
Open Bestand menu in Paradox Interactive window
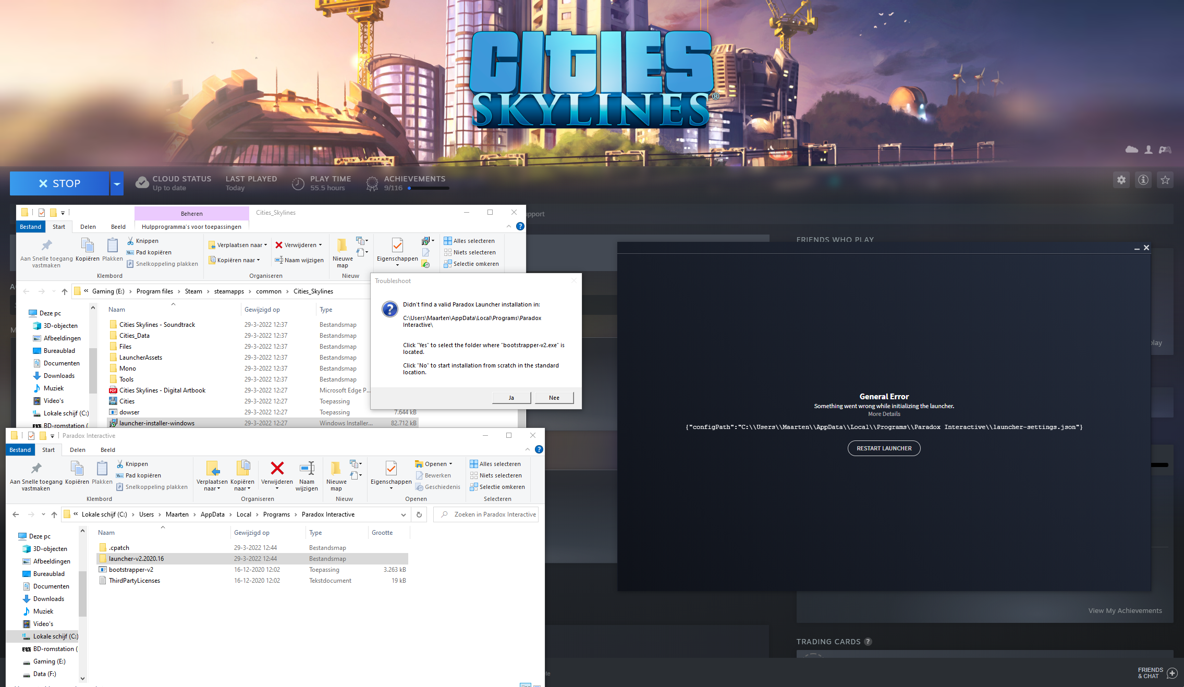pyautogui.click(x=20, y=450)
